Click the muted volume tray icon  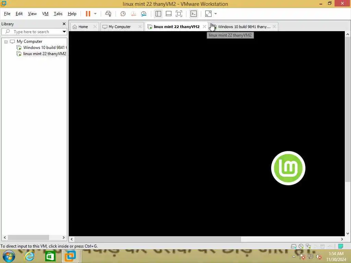[x=319, y=257]
